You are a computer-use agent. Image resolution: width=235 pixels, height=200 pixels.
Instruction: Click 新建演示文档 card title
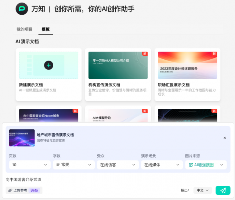(31, 85)
